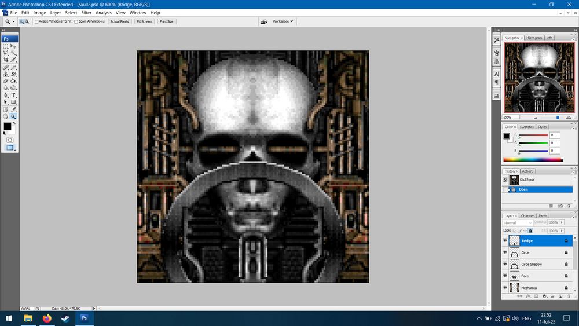
Task: Click the Navigator zoom slider handle
Action: 558,118
